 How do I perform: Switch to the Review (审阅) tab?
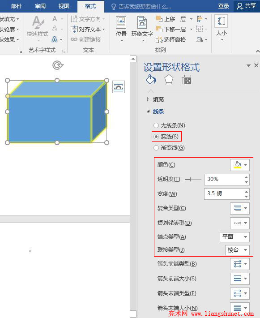[40, 6]
